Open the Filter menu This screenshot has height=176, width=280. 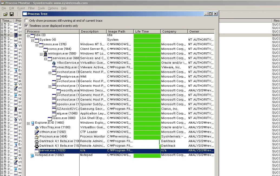pos(31,8)
